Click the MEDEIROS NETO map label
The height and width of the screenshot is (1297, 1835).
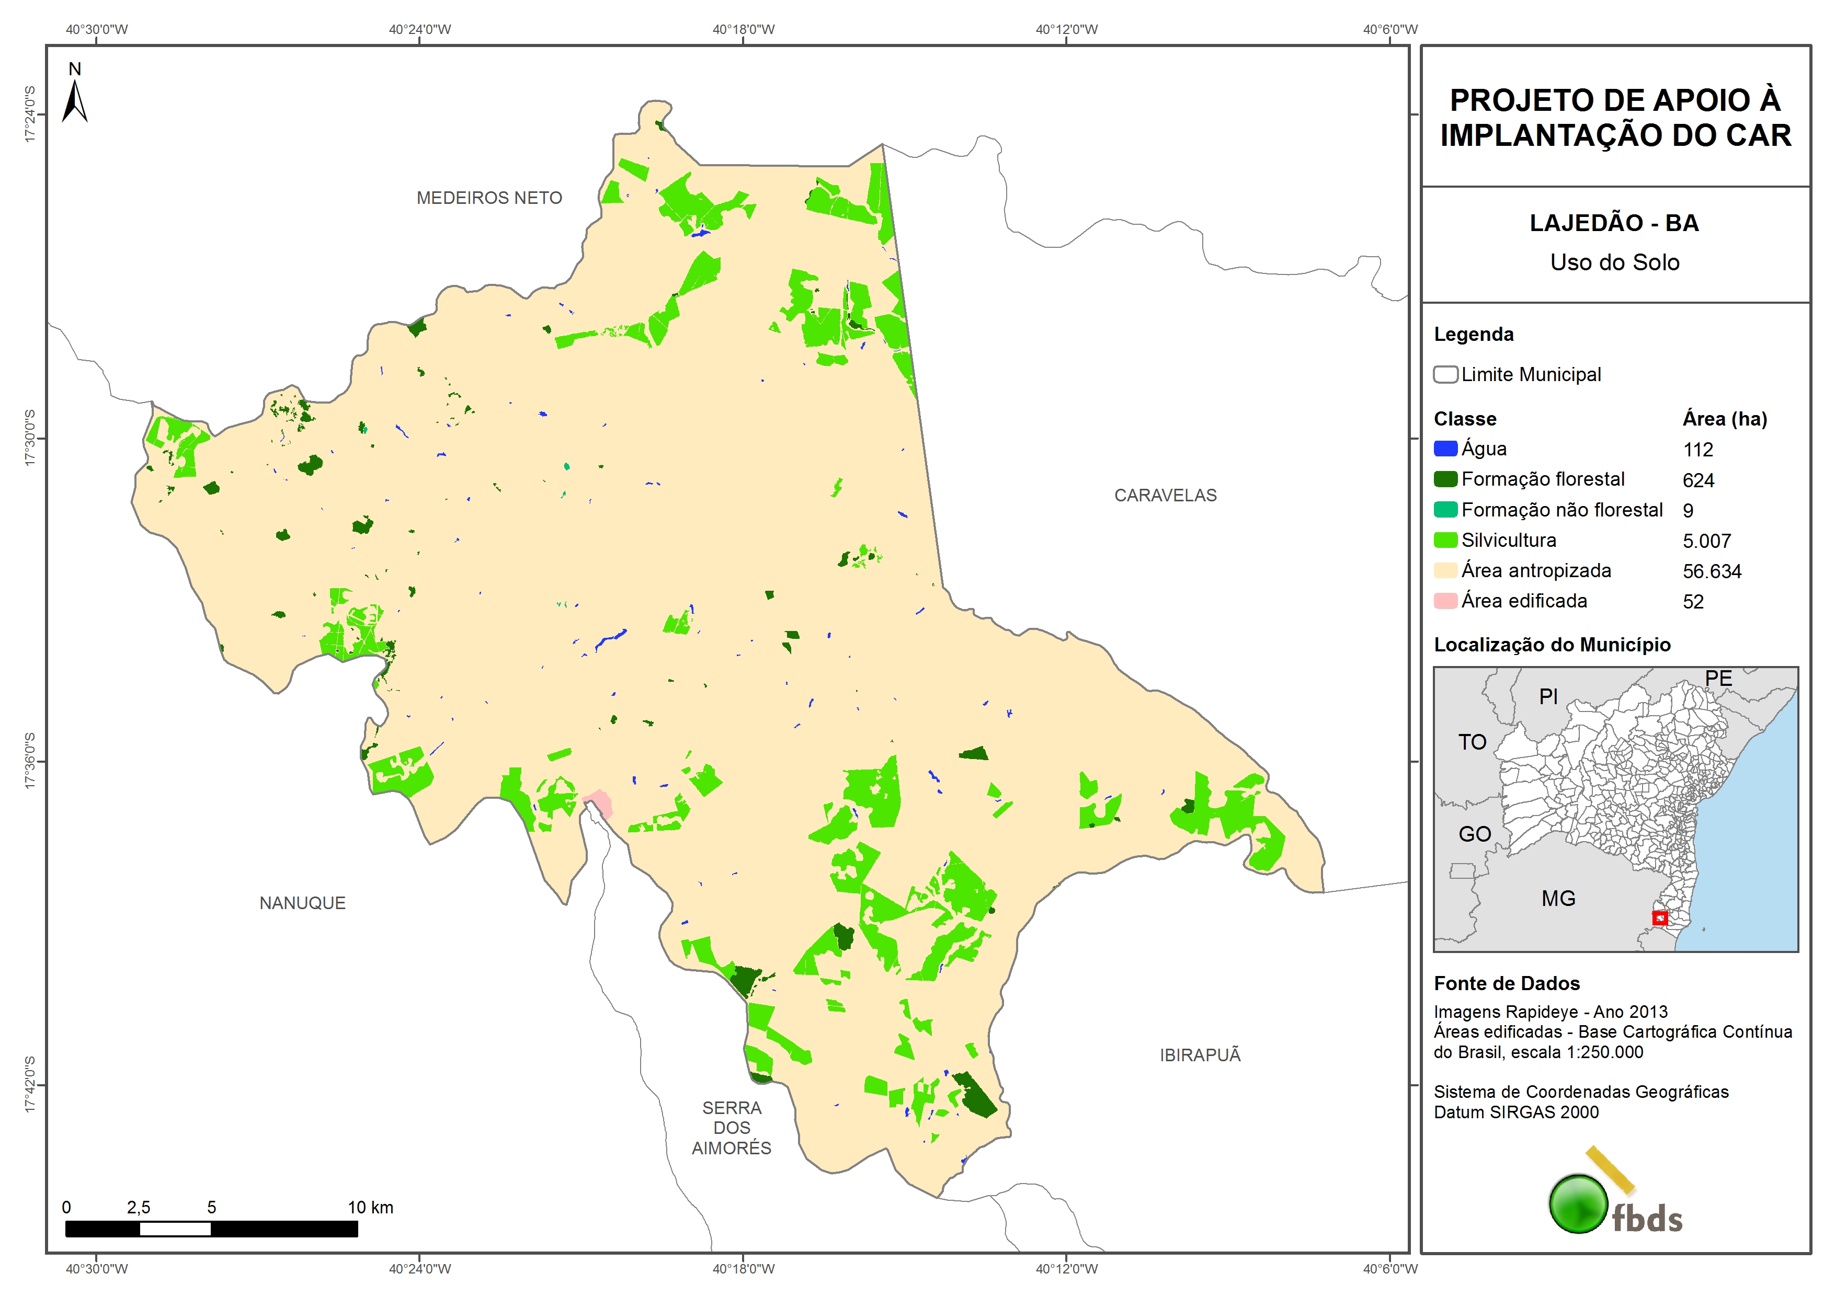(x=489, y=198)
